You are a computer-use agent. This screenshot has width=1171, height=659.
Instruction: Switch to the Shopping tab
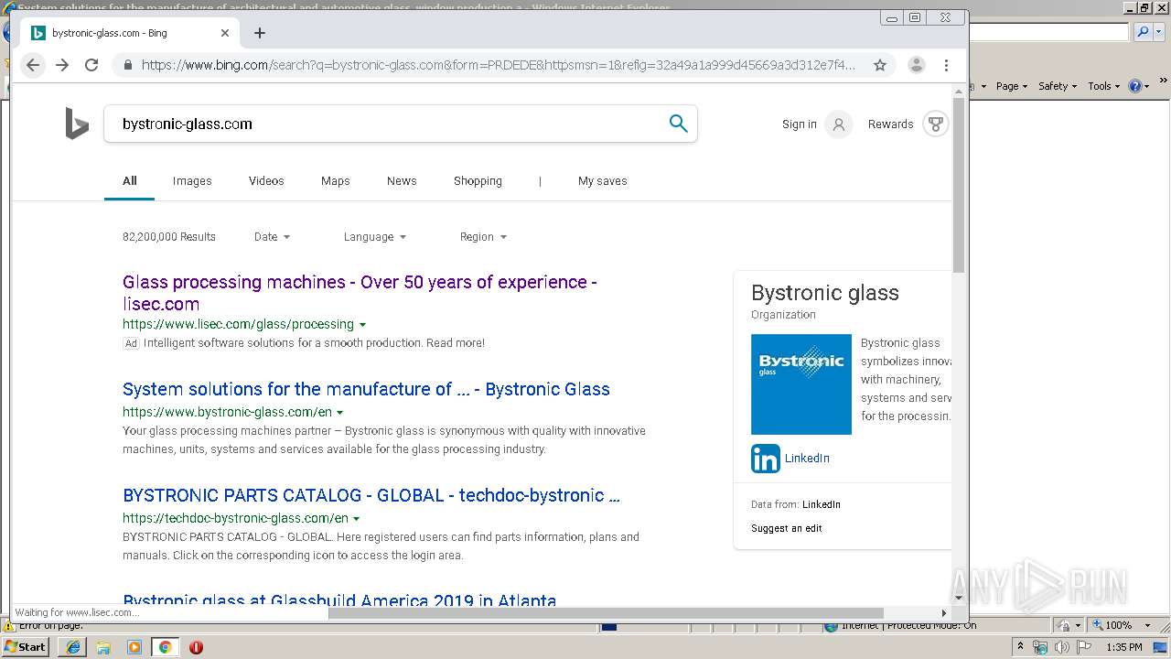[478, 181]
